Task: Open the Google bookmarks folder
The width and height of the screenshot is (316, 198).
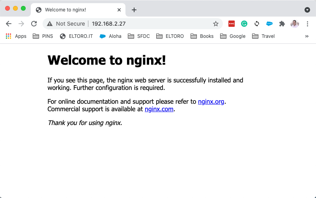Action: coord(233,36)
